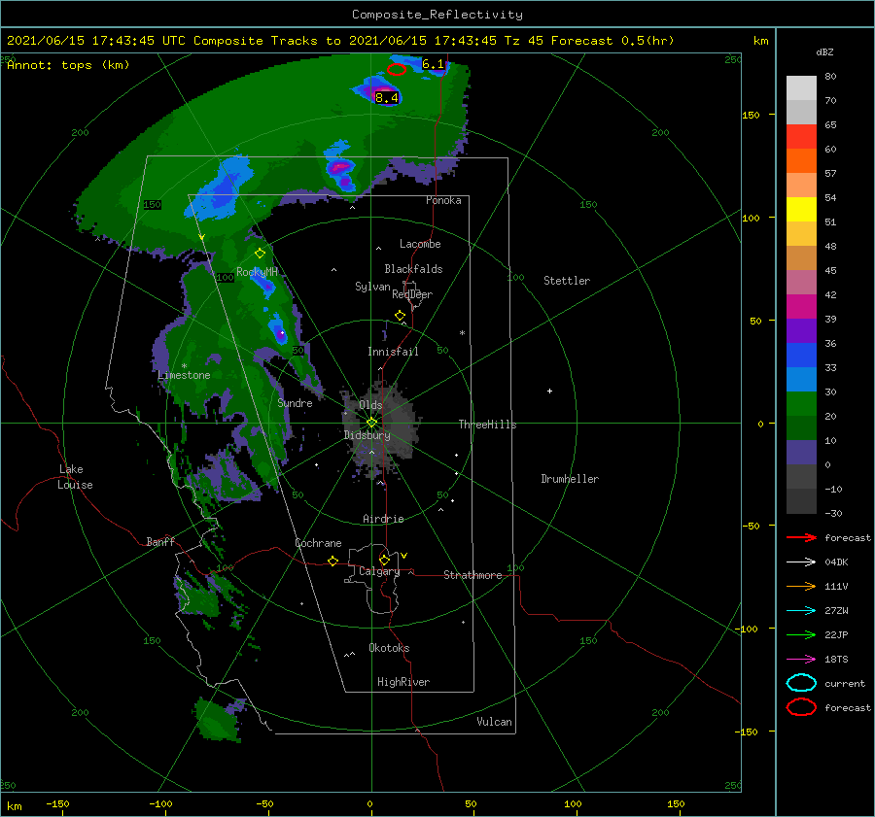Click the white 04DK arrow in the legend
The height and width of the screenshot is (817, 875).
point(801,562)
